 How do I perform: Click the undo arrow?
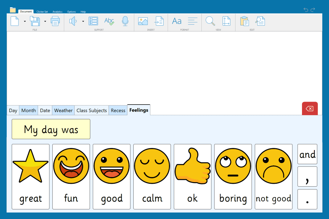[x=306, y=10]
